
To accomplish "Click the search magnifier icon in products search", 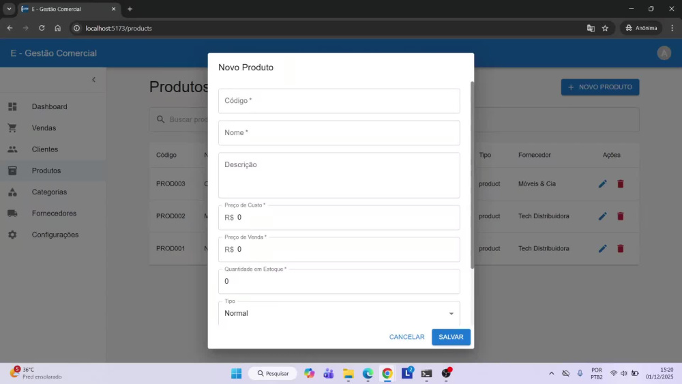I will point(160,119).
